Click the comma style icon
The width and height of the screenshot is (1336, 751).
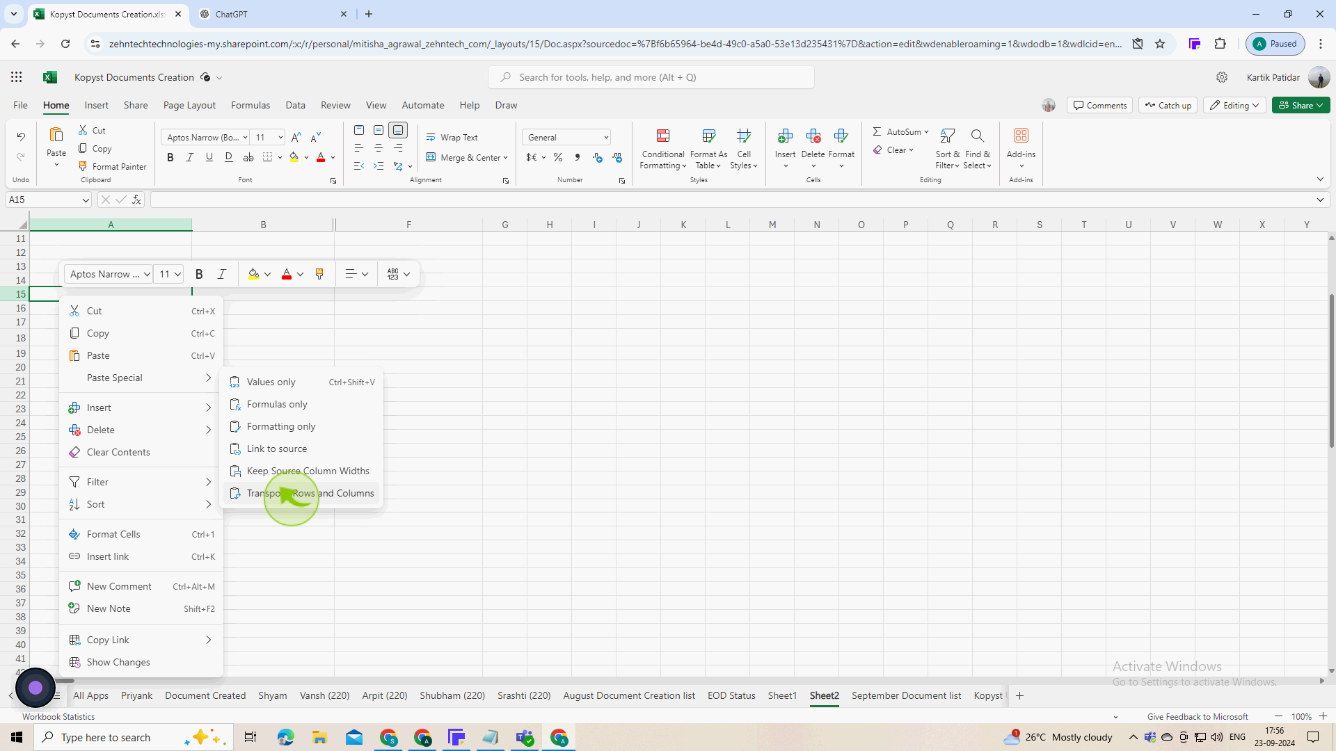pos(578,157)
